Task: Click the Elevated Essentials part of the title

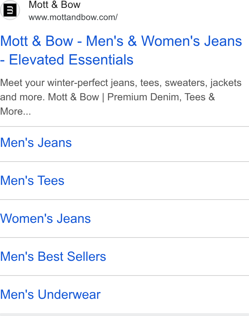Action: (71, 59)
